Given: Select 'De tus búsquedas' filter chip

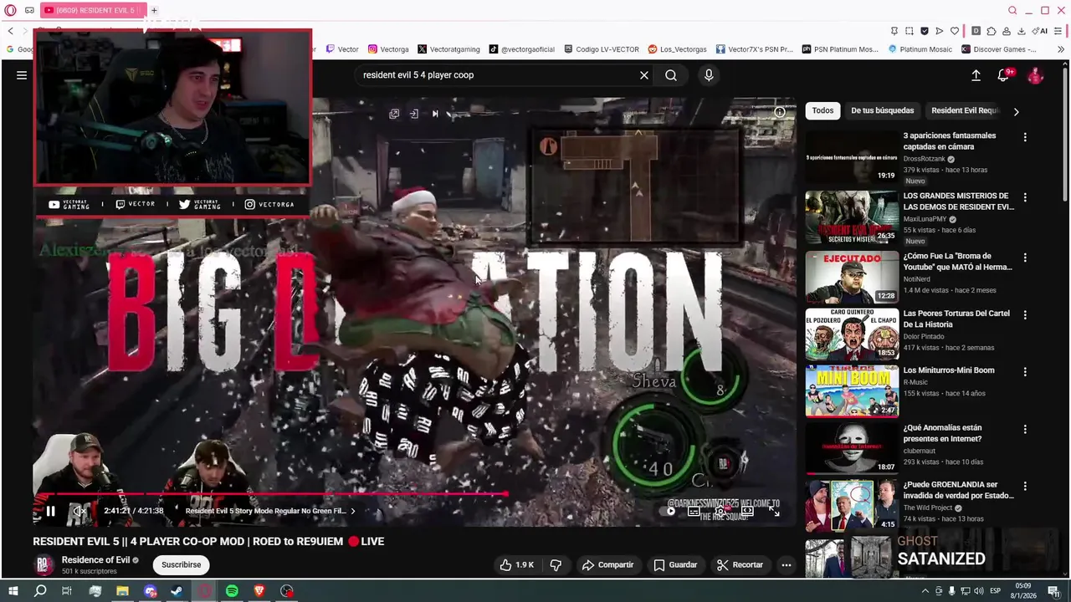Looking at the screenshot, I should 882,110.
